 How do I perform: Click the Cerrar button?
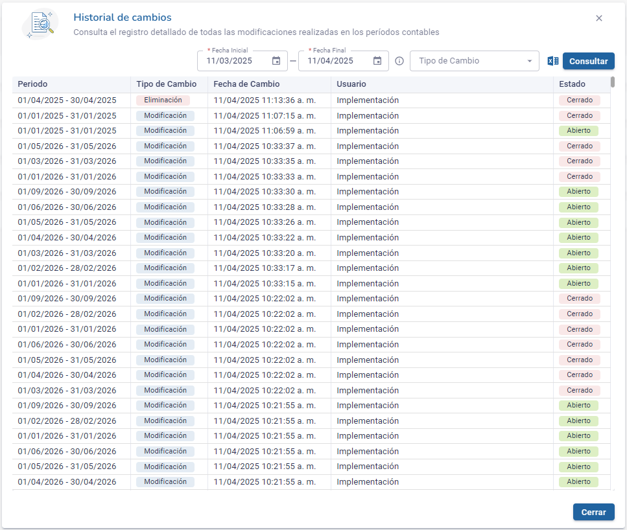[593, 512]
